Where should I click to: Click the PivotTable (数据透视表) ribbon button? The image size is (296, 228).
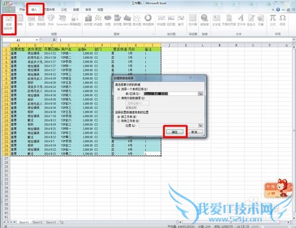pos(9,24)
